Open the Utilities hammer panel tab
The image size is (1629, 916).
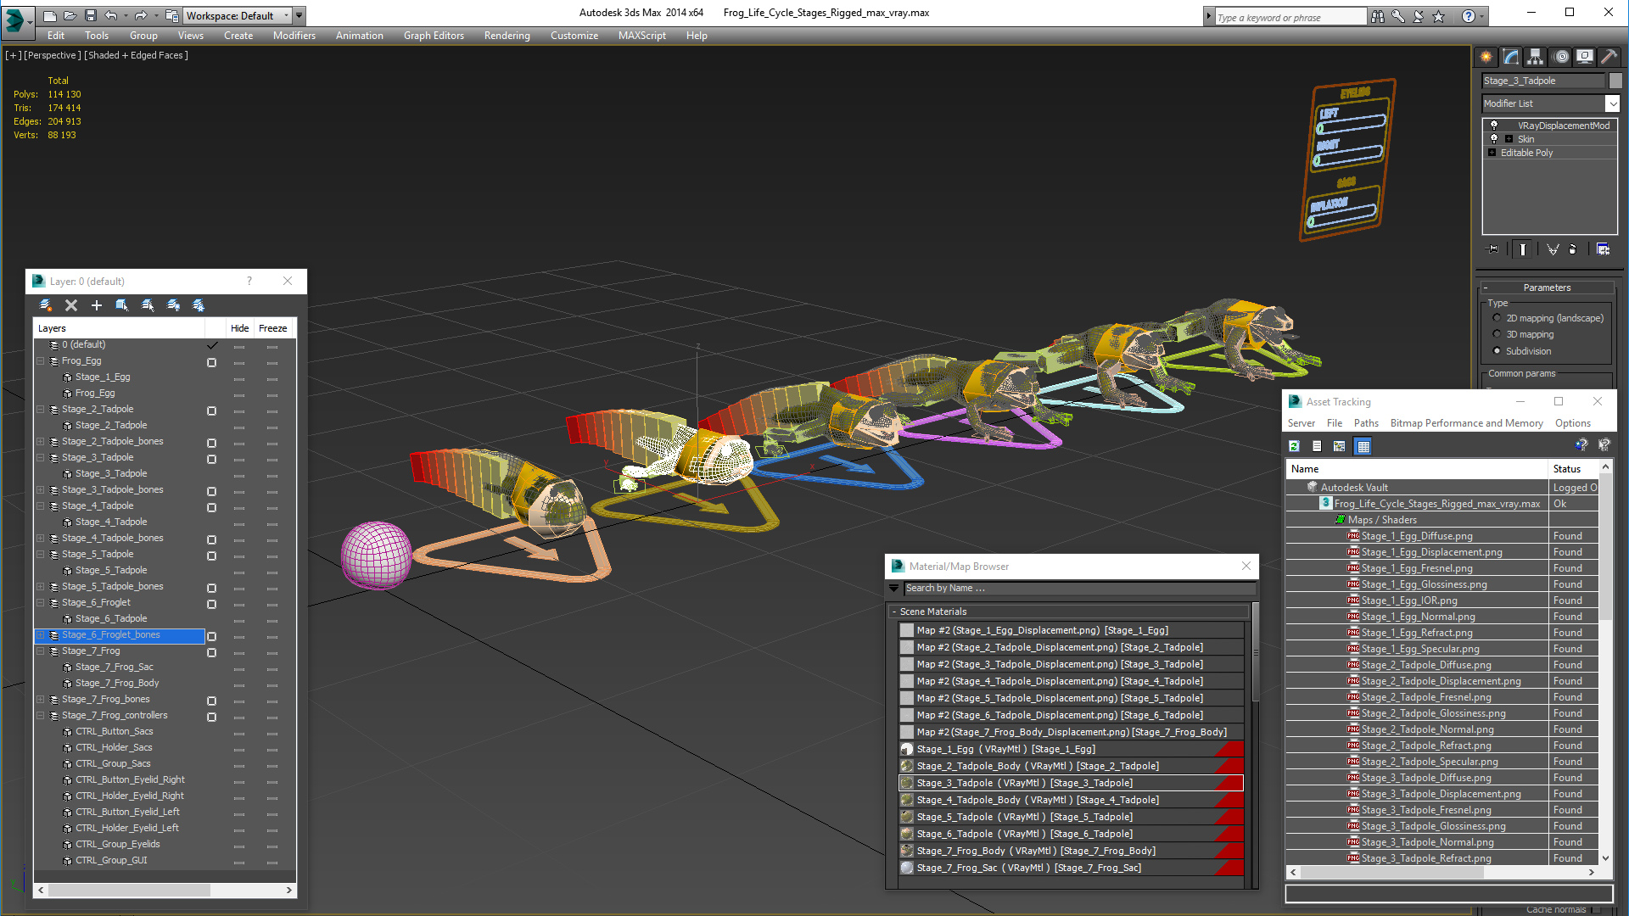coord(1609,57)
